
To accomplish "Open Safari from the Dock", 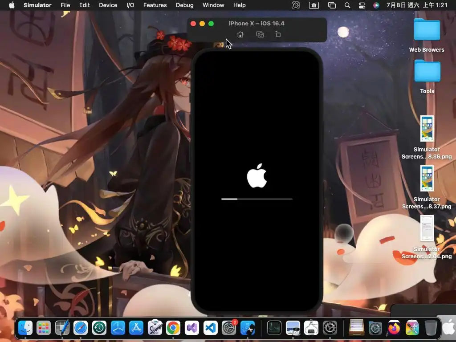I will [x=81, y=328].
